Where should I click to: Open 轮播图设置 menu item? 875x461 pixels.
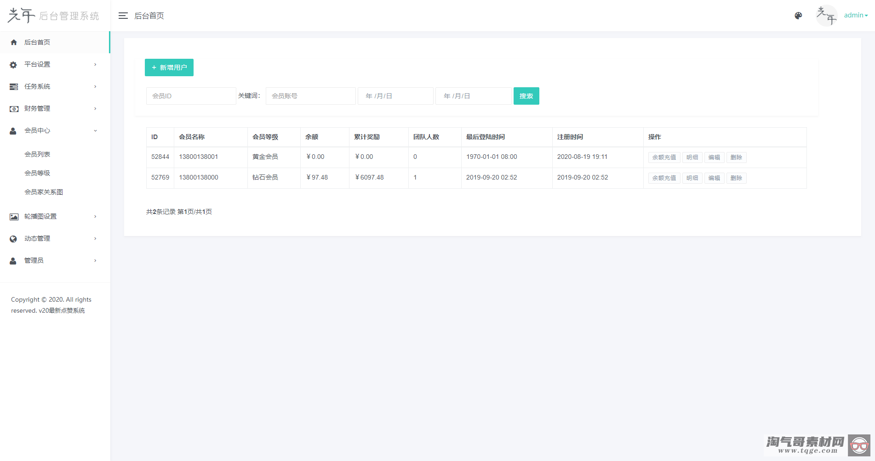[55, 216]
